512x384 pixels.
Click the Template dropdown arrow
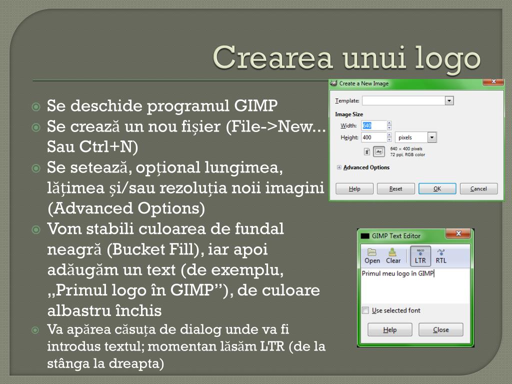pyautogui.click(x=449, y=100)
